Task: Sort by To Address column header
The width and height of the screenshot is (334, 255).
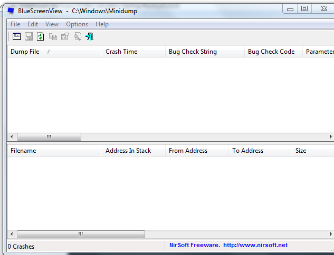Action: tap(260, 151)
